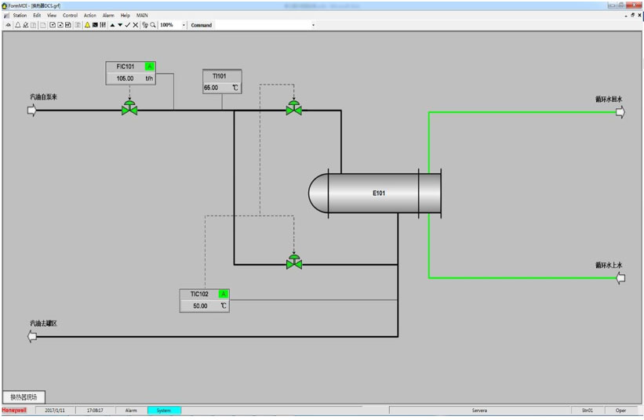
Task: Click the time 17:08:17 in status bar
Action: coord(95,410)
